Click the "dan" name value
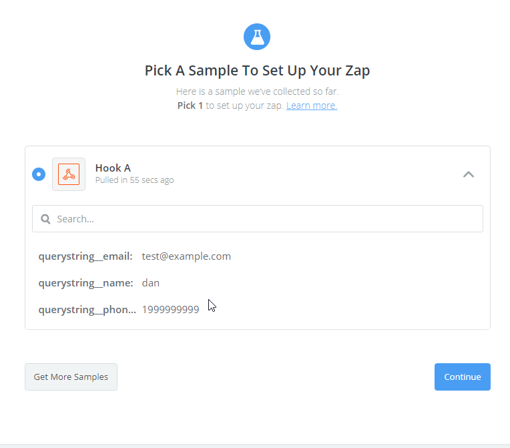Screen dimensions: 510x448 (151, 283)
